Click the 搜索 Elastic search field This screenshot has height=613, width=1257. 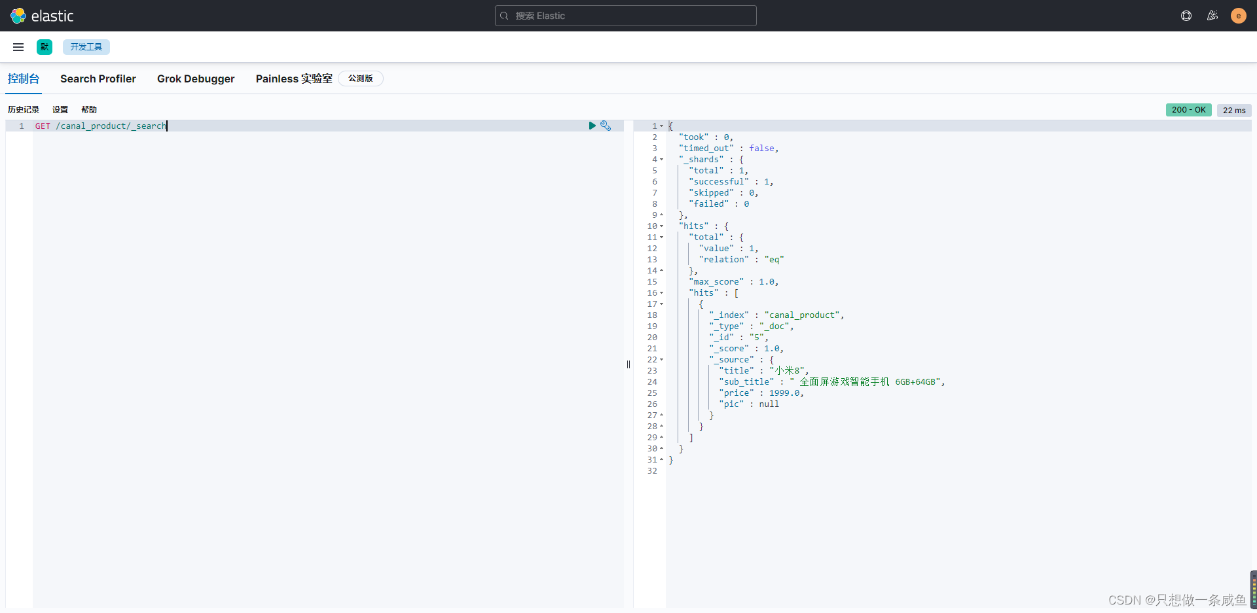[x=626, y=16]
